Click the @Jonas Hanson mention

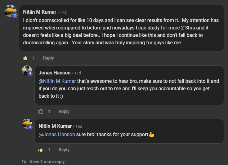[x=57, y=135]
